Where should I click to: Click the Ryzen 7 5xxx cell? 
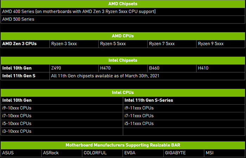pyautogui.click(x=172, y=44)
